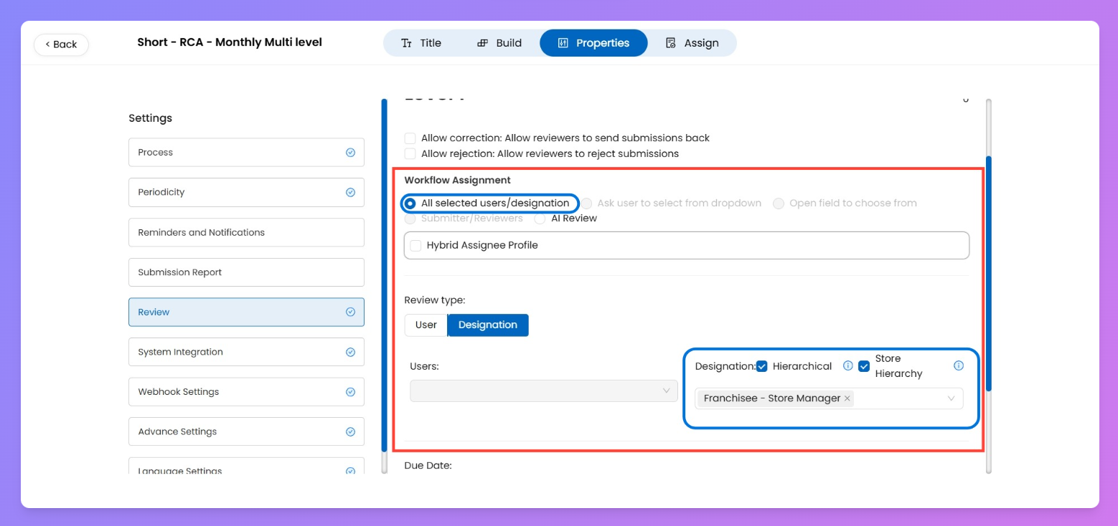Click the Review row checkmark icon

tap(350, 312)
